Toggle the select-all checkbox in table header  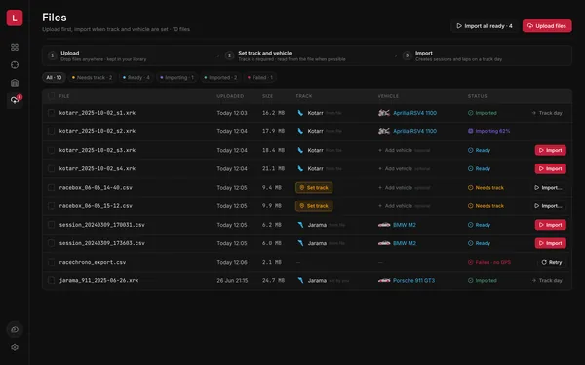point(51,96)
